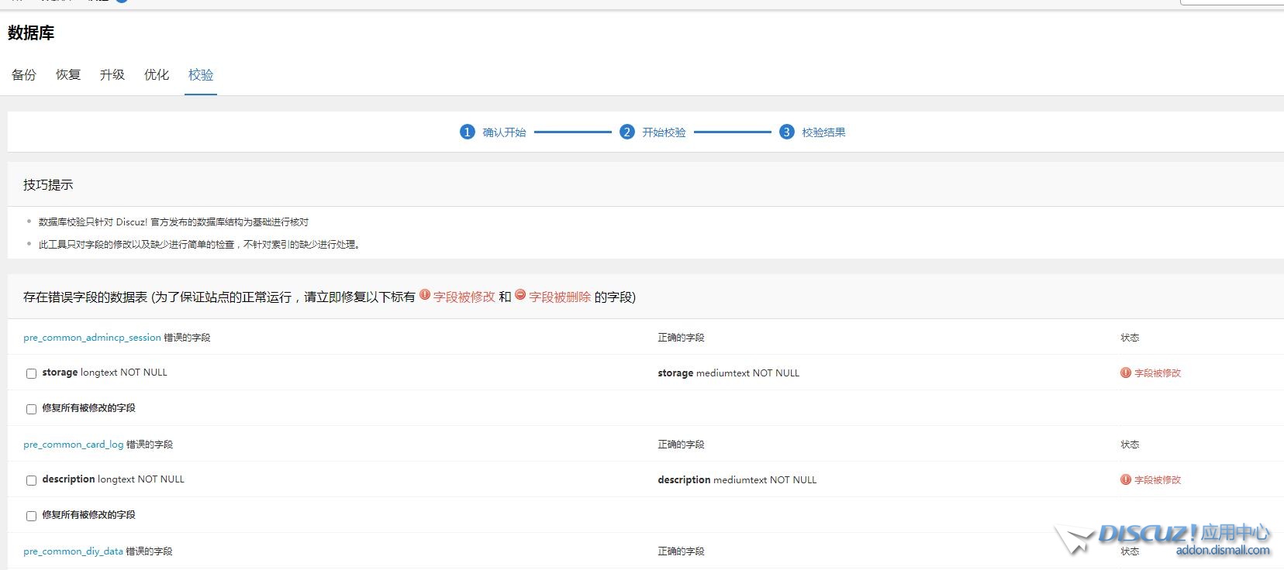
Task: Enable 修复所有被修改的字段 under card_log
Action: click(x=32, y=516)
